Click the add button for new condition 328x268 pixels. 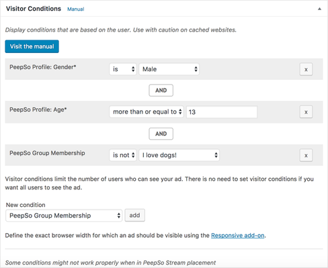[134, 215]
